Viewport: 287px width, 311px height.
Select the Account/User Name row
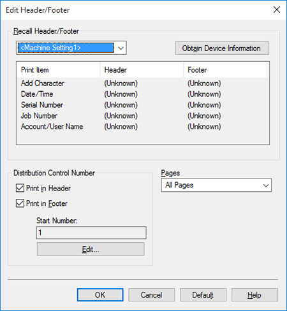pos(142,127)
